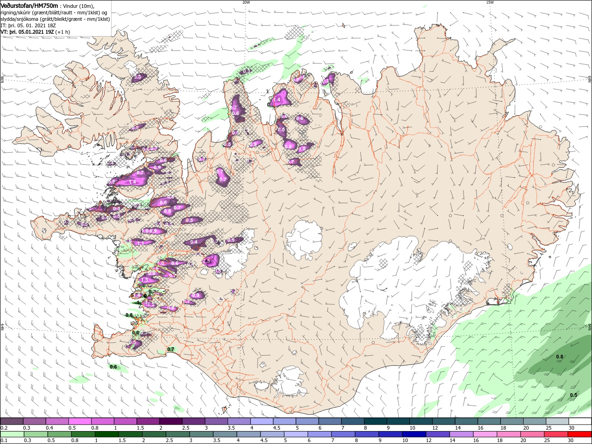
Task: Pick deep blue rain swatch between 10 and 12
Action: [x=414, y=434]
